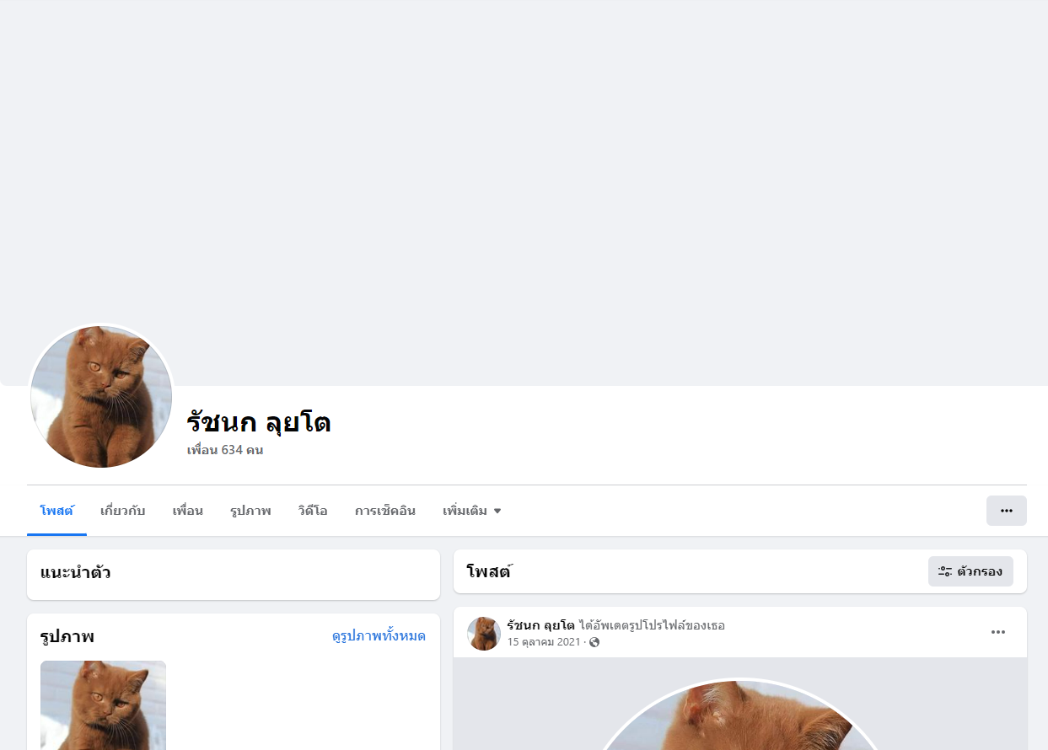Expand the เพิ่มเติม dropdown arrow
Screen dimensions: 1048x750
click(497, 511)
